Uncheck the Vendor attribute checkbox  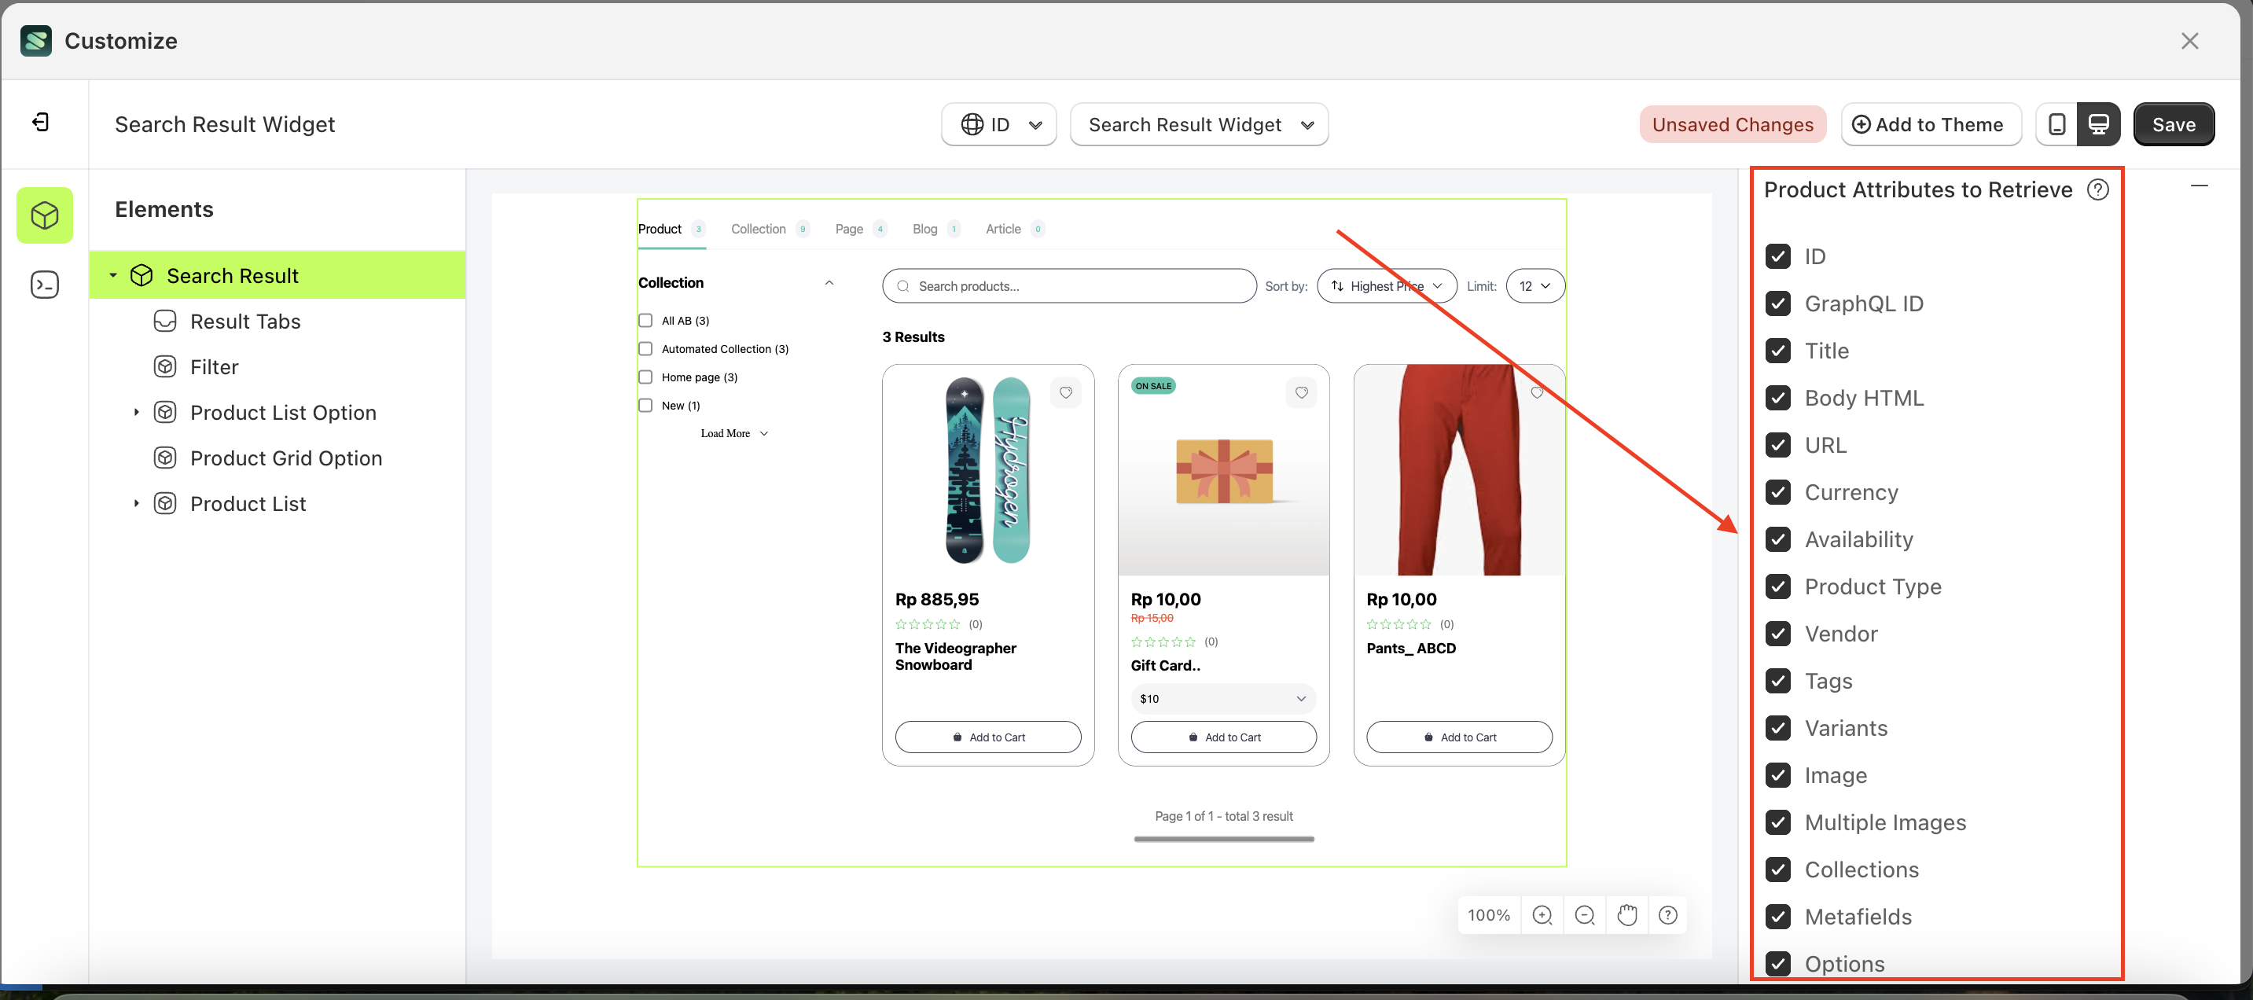[1778, 634]
